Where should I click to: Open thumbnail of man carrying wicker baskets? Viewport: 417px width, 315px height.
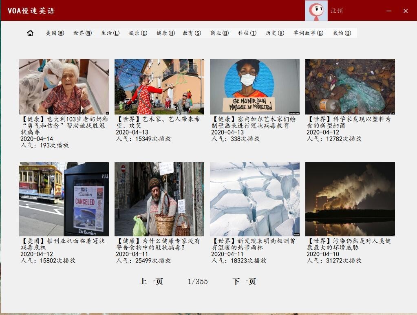click(x=159, y=199)
